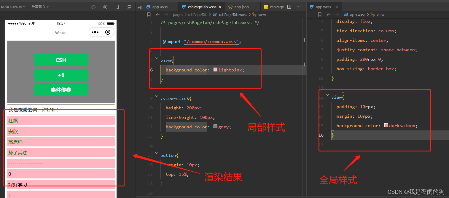Click the capsule close target icon in simulator
Image resolution: width=449 pixels, height=198 pixels.
(108, 32)
